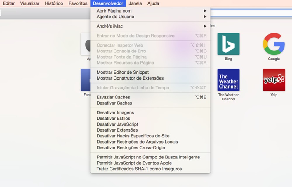Disable JavaScript via 'Desativar JavaScript'
The height and width of the screenshot is (187, 292).
point(117,124)
